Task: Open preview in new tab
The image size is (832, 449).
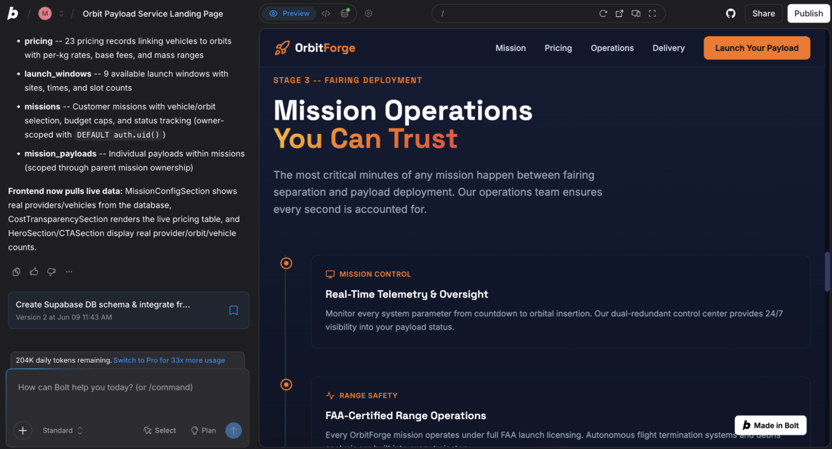Action: coord(619,13)
